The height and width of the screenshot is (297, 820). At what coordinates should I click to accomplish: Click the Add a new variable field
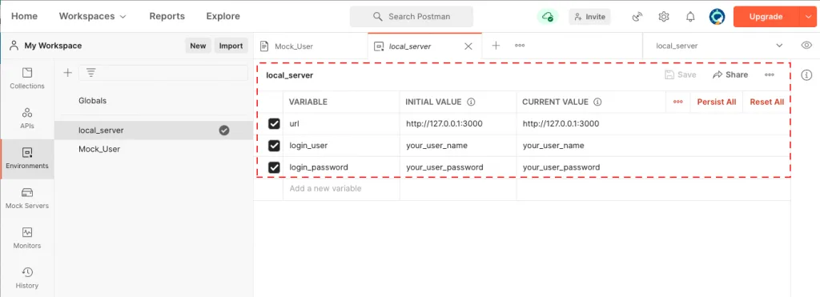click(x=341, y=188)
